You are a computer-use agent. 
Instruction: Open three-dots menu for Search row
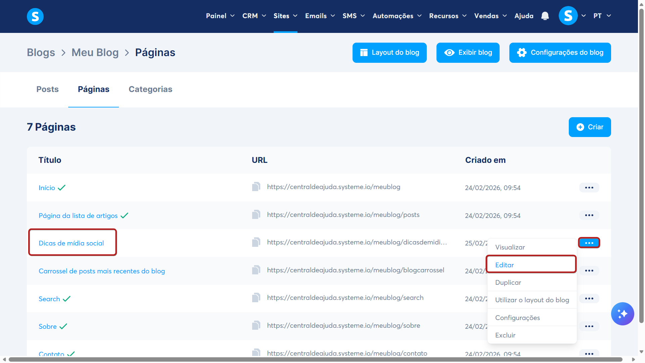pos(589,299)
